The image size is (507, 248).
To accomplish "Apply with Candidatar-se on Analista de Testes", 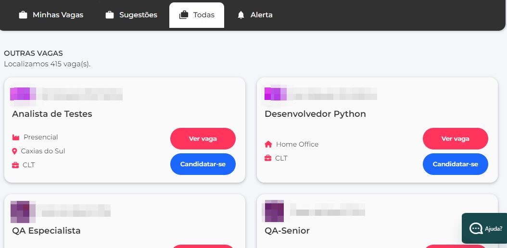I will point(203,164).
